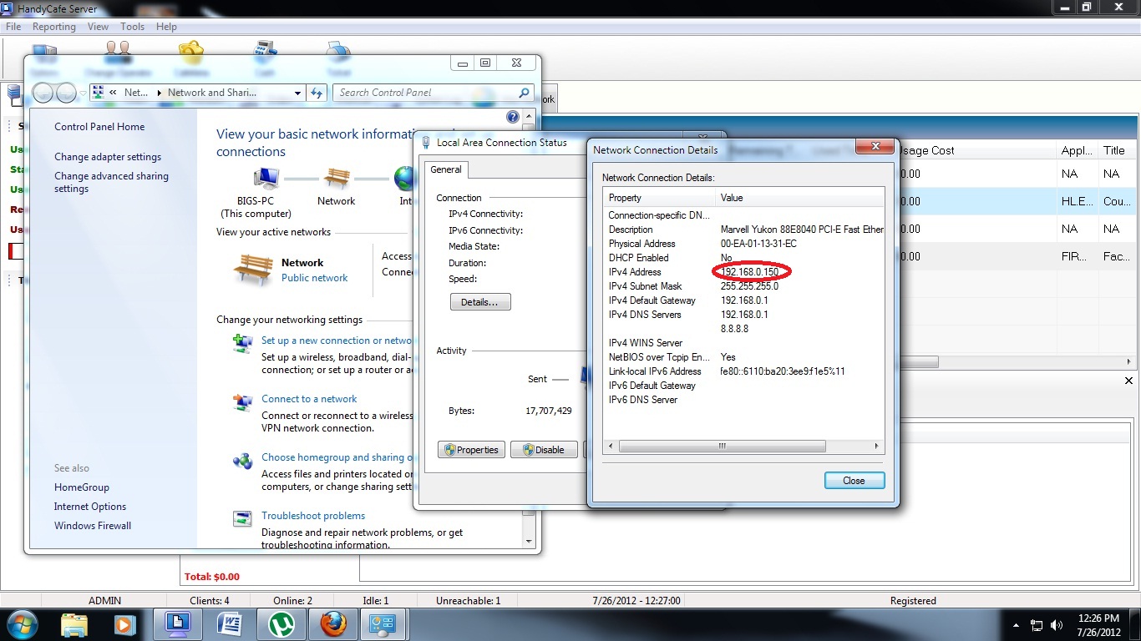Select the 8.8.8.8 DNS server value

click(x=735, y=329)
